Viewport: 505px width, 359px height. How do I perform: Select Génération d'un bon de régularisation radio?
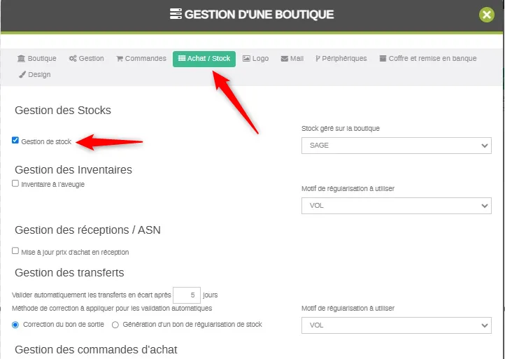[x=115, y=325]
